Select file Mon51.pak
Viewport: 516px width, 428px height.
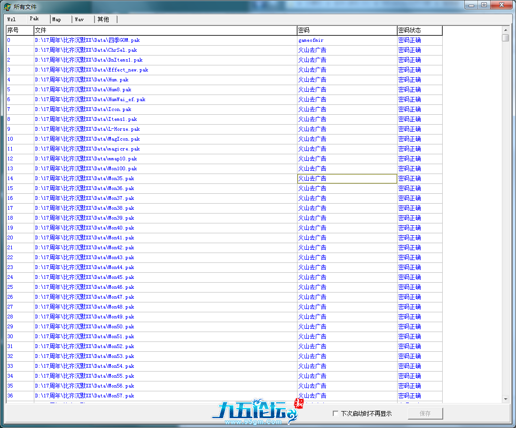[165, 336]
